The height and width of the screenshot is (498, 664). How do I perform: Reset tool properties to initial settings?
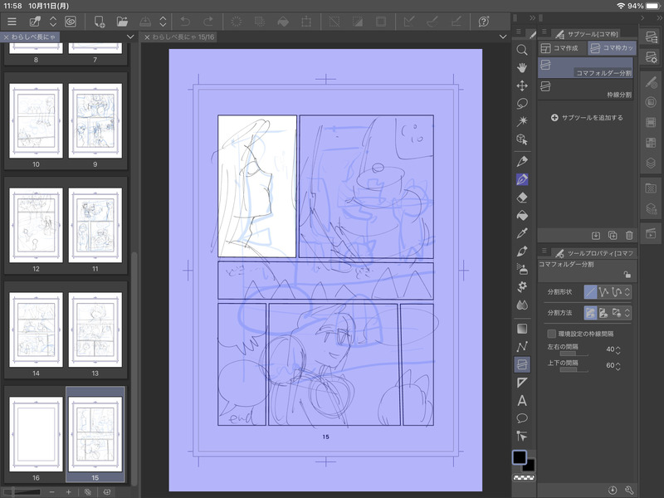(x=613, y=490)
